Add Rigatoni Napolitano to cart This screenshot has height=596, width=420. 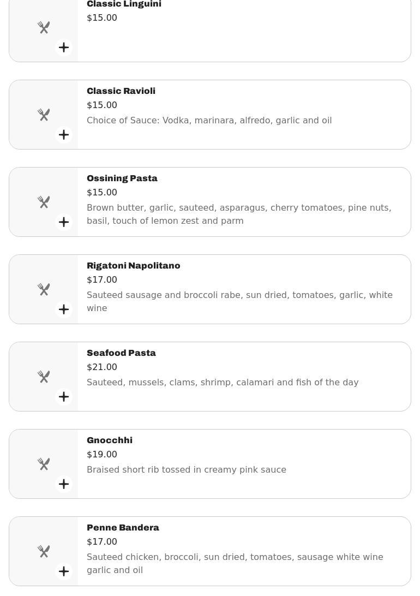pos(64,309)
